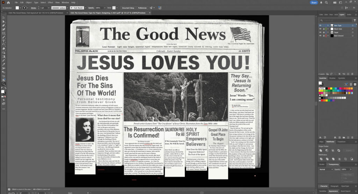Click Preferences button
The height and width of the screenshot is (194, 358).
(x=142, y=8)
